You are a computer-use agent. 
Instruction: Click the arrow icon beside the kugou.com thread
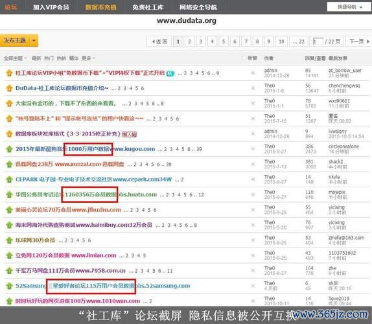[x=9, y=149]
